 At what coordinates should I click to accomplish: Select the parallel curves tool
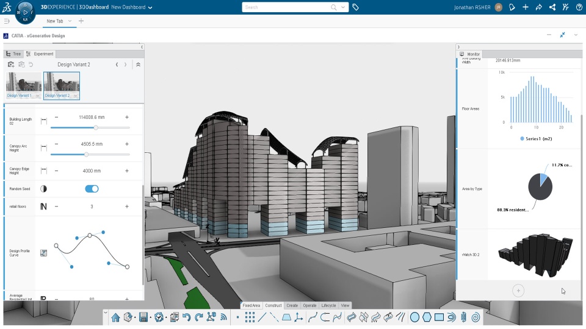pos(400,317)
